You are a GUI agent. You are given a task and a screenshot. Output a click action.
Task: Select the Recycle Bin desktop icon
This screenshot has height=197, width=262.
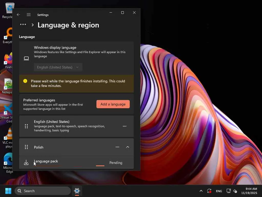(x=7, y=11)
